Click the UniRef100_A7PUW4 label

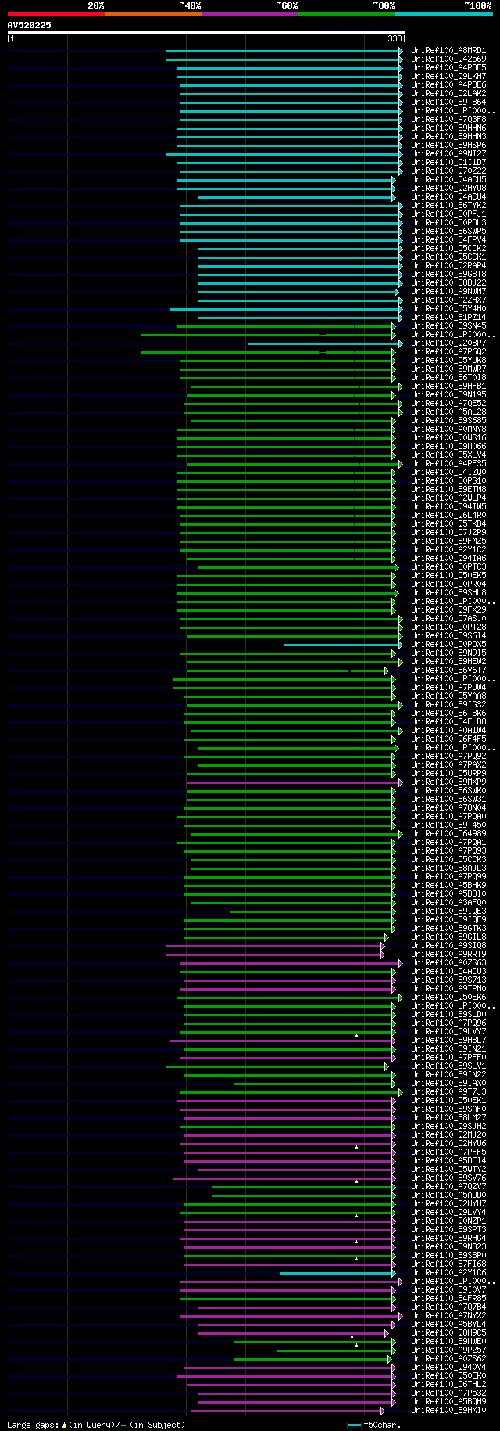(x=448, y=688)
